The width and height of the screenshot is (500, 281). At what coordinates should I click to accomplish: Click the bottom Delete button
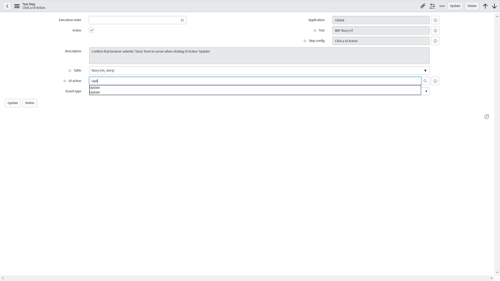[30, 103]
